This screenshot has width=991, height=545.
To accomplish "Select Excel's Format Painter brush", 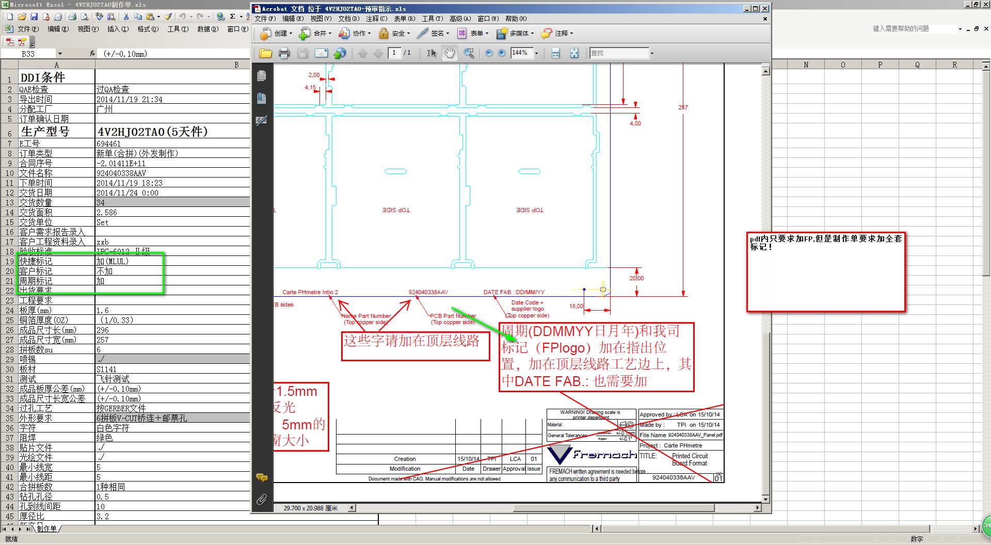I will [168, 17].
